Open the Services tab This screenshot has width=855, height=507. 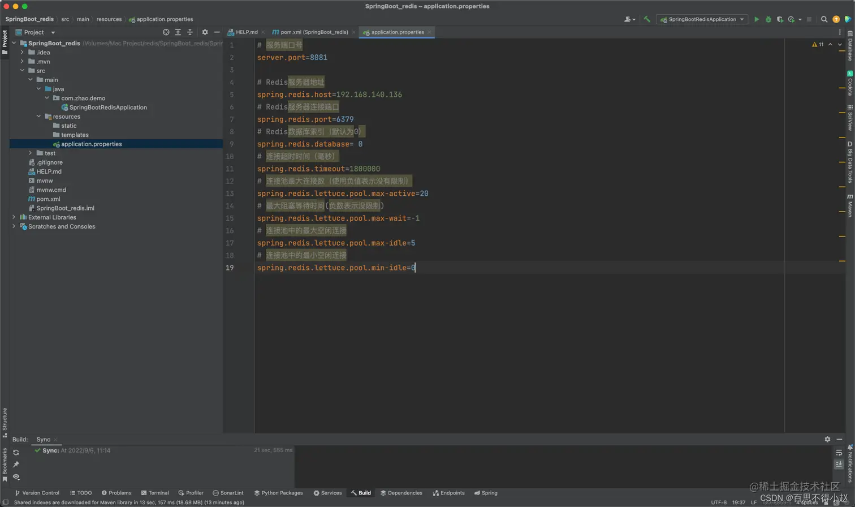[x=328, y=493]
